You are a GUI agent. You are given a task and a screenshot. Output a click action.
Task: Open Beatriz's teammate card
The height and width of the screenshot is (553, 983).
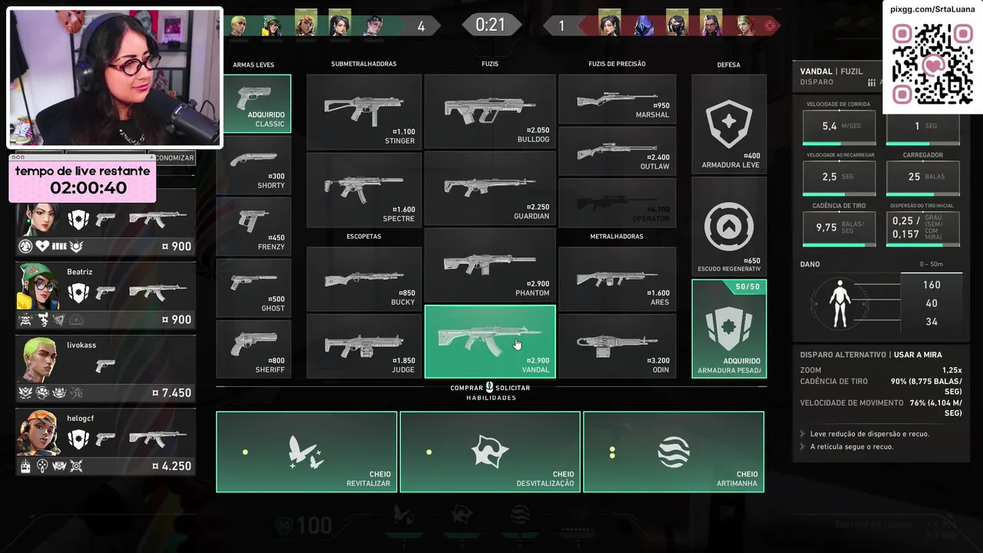105,296
